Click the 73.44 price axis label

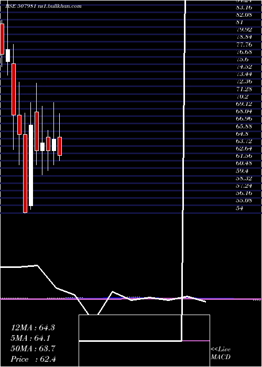tap(244, 74)
